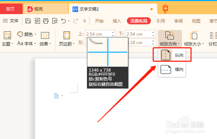Open the 视图 ribbon tab
This screenshot has height=139, width=217.
point(196,21)
